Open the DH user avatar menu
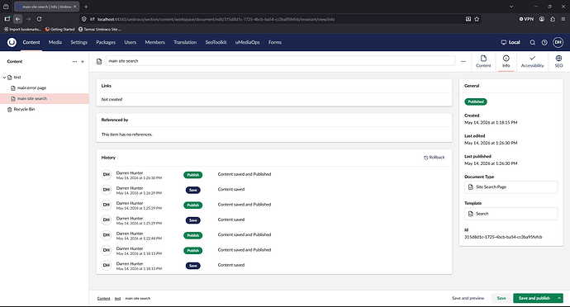The width and height of the screenshot is (570, 307). [x=558, y=43]
